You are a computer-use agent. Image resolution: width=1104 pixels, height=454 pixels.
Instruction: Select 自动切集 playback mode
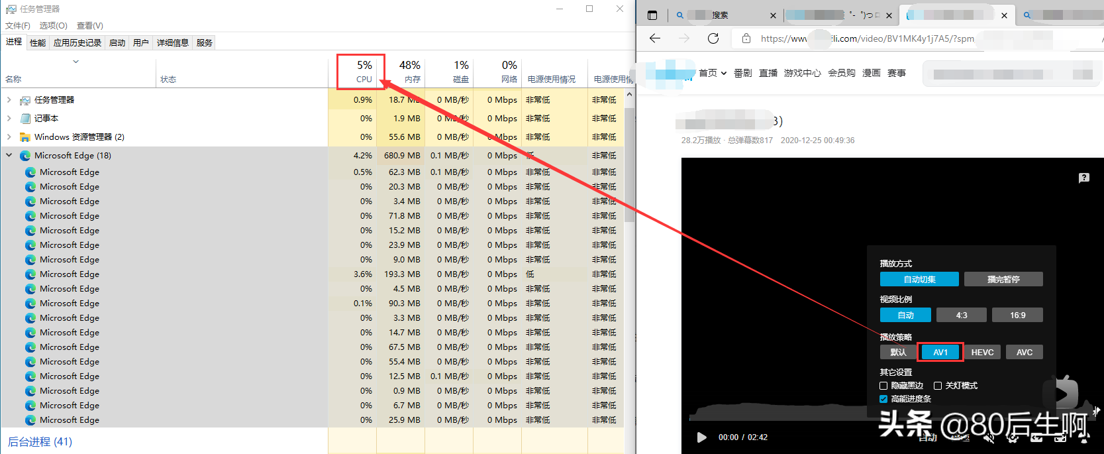click(919, 279)
